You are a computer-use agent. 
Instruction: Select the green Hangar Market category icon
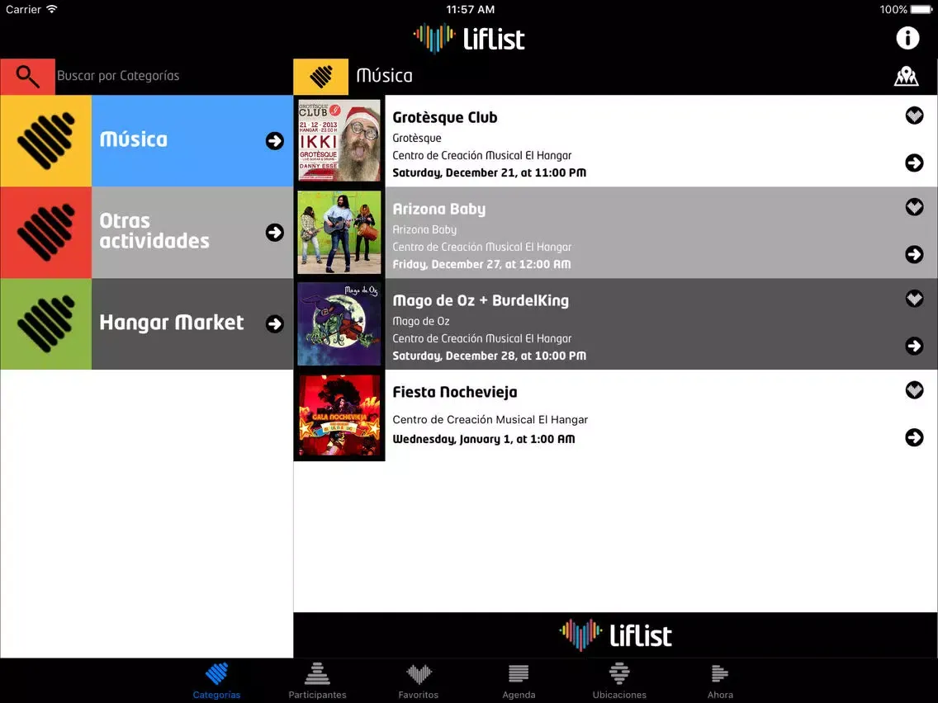pyautogui.click(x=46, y=324)
